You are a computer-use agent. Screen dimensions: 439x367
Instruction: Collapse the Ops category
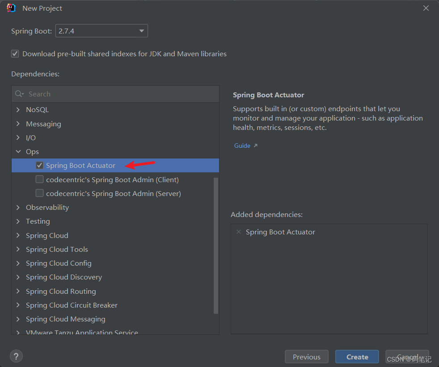(x=18, y=151)
